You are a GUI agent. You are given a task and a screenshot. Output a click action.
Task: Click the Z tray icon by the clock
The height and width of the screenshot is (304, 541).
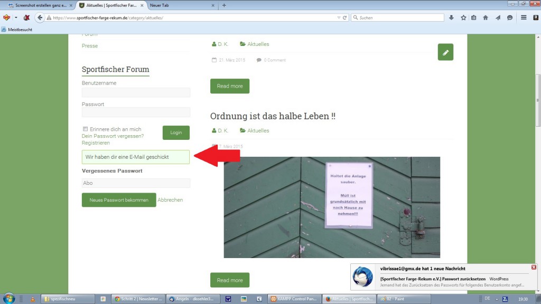click(505, 299)
